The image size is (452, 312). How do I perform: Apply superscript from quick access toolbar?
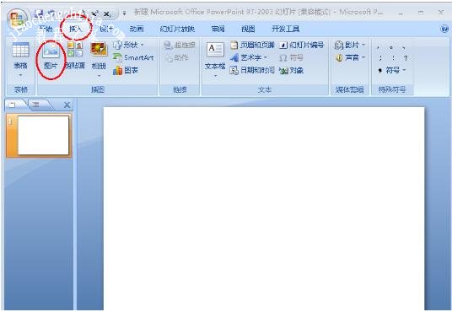94,13
